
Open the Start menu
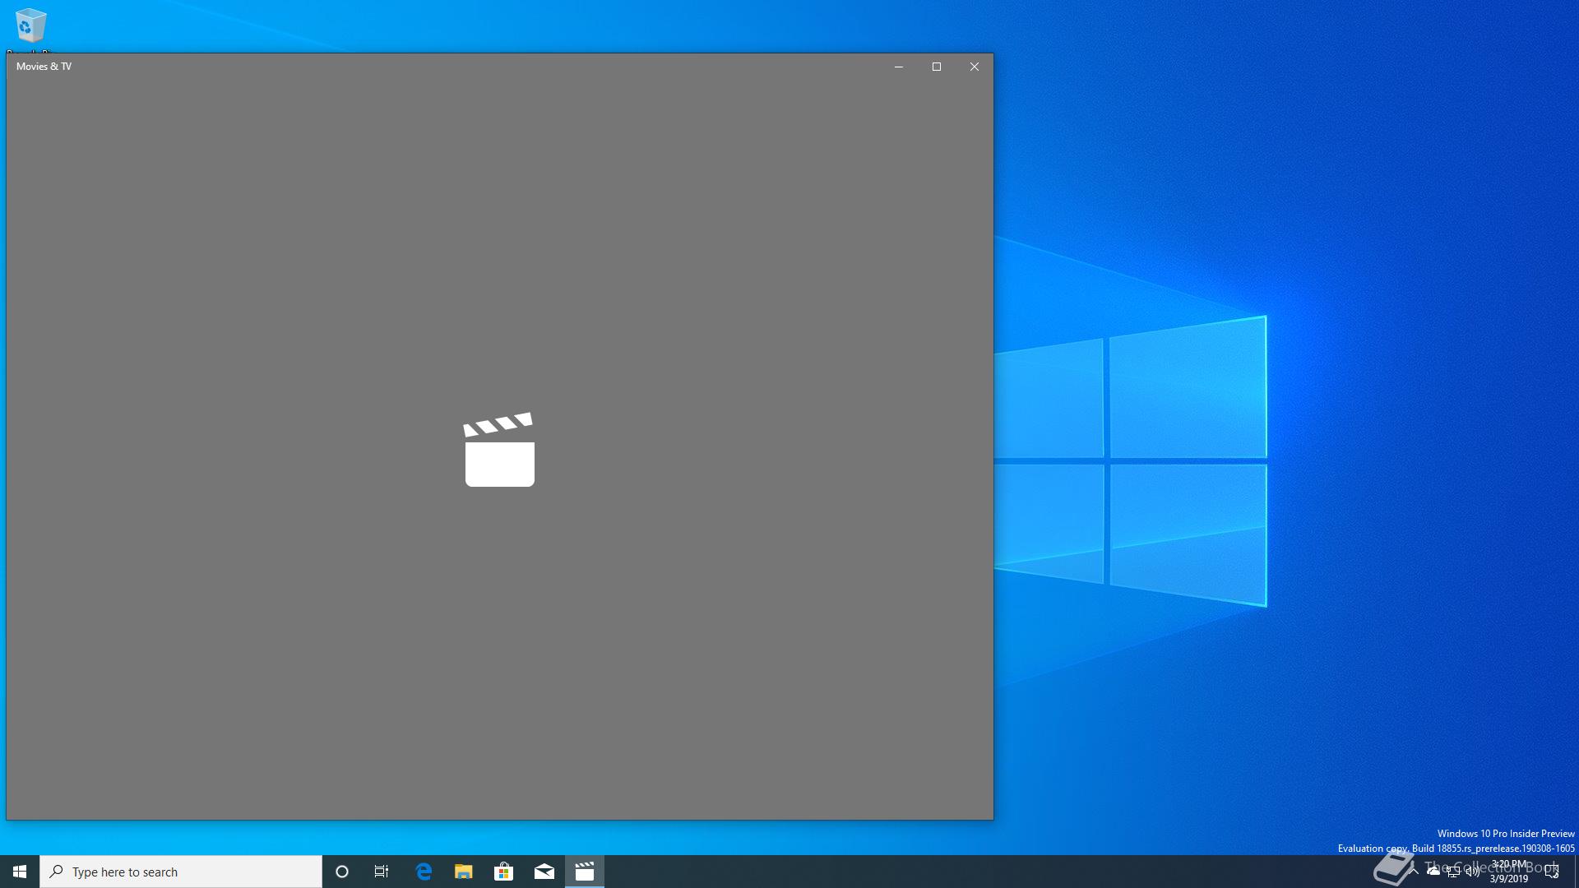pyautogui.click(x=20, y=872)
